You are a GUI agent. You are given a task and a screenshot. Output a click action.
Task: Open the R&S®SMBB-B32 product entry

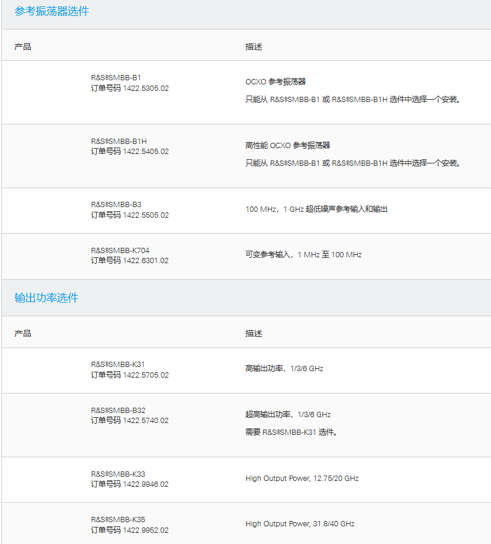click(x=117, y=410)
